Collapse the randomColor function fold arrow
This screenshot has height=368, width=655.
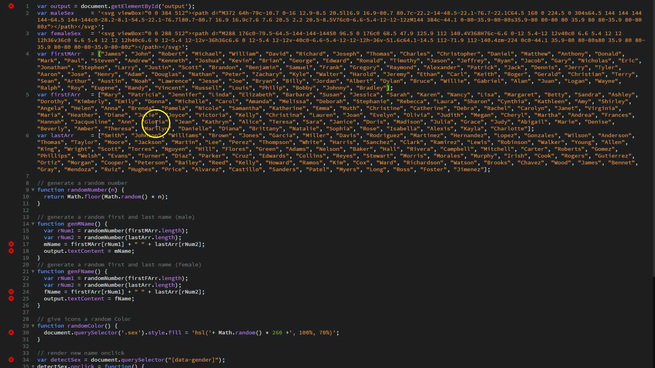[33, 326]
